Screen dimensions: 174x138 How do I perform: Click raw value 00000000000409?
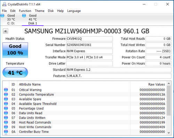(152, 127)
